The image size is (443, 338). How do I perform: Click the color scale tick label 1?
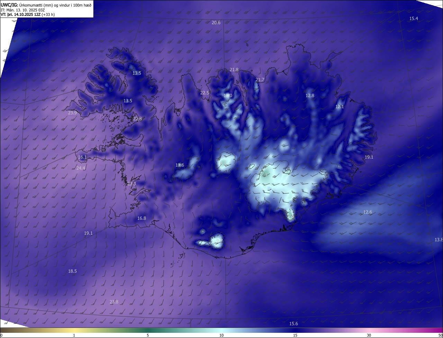[74, 335]
